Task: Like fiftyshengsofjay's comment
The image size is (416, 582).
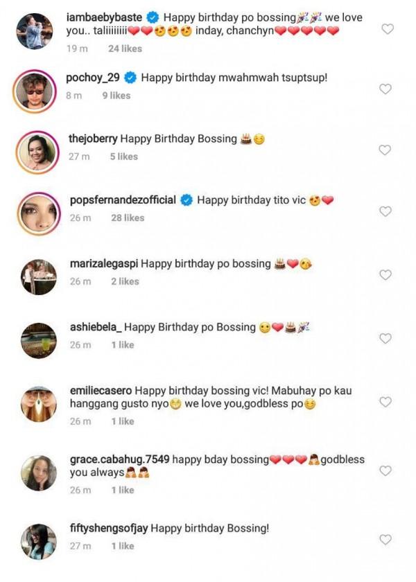Action: coord(385,540)
